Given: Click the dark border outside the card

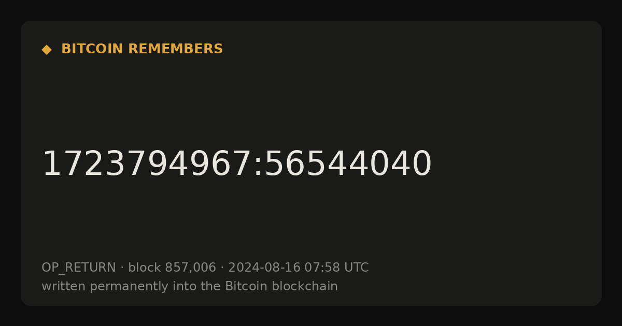Looking at the screenshot, I should point(311,9).
